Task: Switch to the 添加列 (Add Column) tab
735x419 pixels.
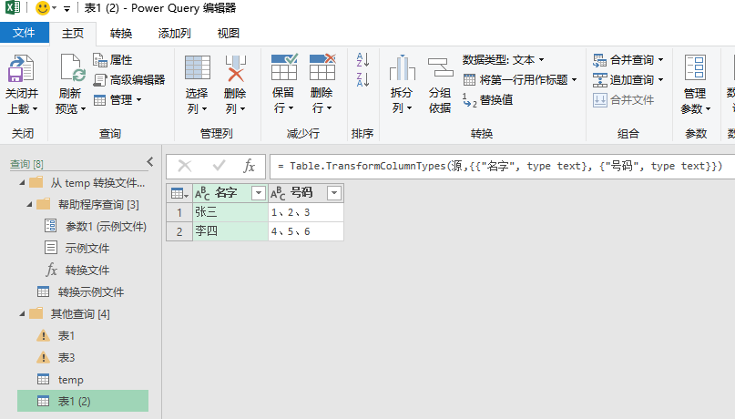Action: click(174, 34)
